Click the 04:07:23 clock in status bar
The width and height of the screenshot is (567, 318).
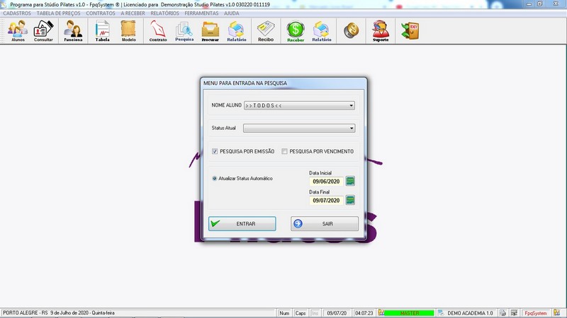tap(364, 313)
